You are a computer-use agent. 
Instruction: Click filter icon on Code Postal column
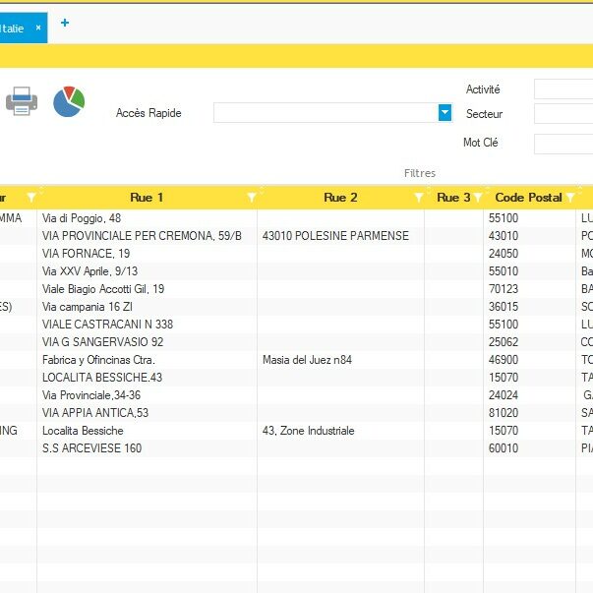(570, 198)
